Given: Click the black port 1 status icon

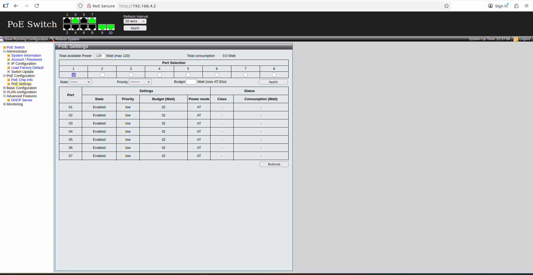Looking at the screenshot, I should pos(67,21).
